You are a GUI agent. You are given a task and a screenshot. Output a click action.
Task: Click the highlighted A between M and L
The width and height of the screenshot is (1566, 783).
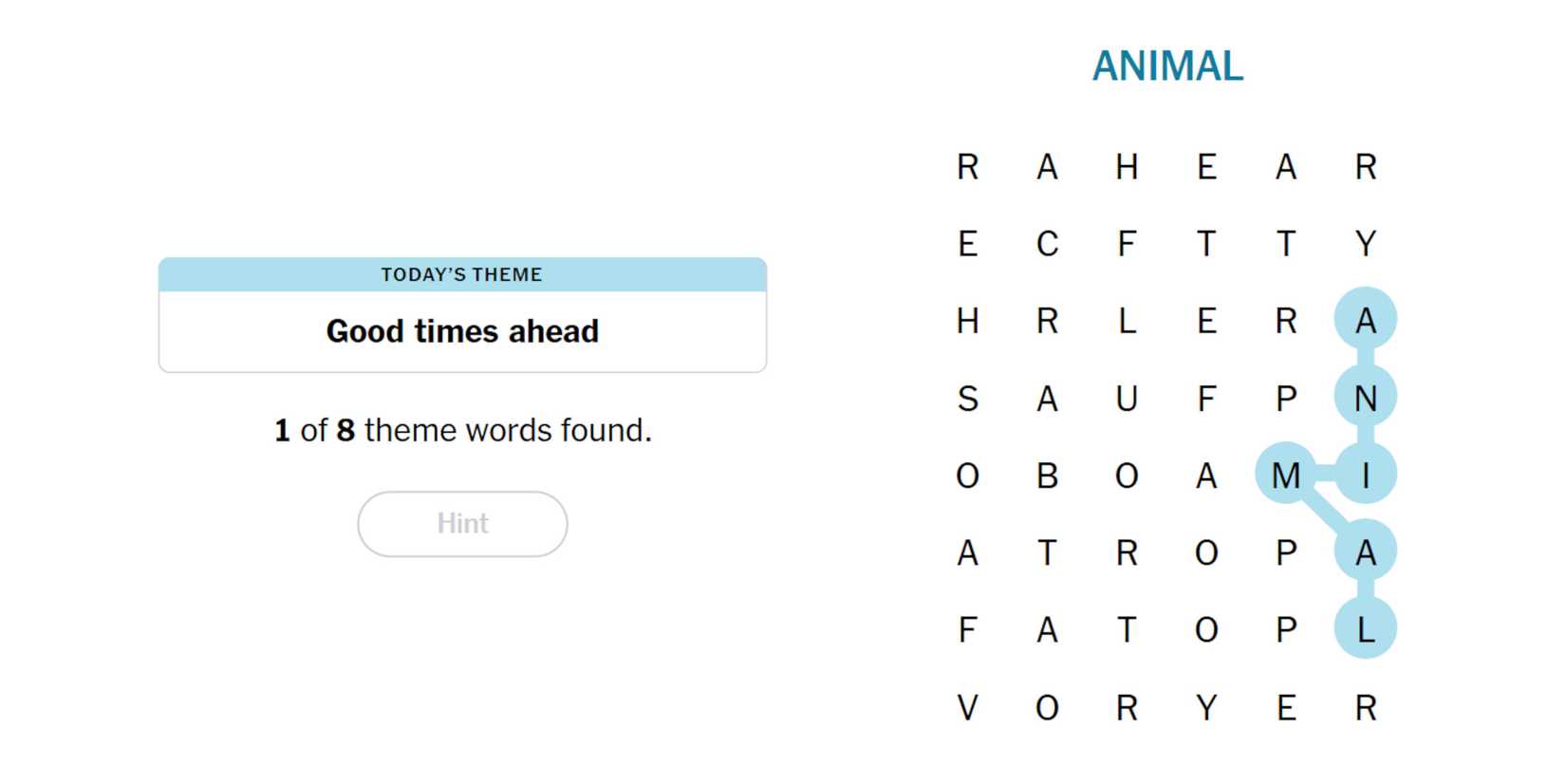tap(1365, 552)
